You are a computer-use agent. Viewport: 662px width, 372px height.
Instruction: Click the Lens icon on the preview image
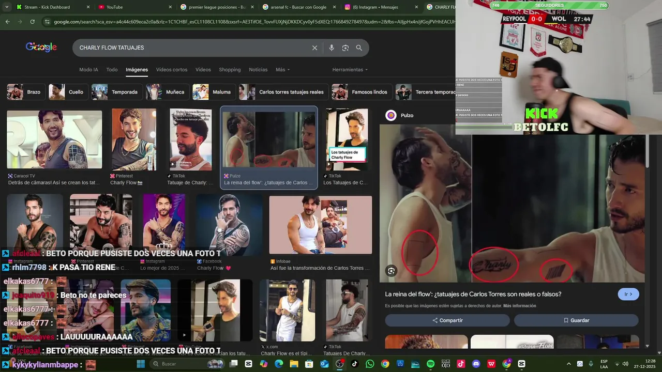(391, 271)
